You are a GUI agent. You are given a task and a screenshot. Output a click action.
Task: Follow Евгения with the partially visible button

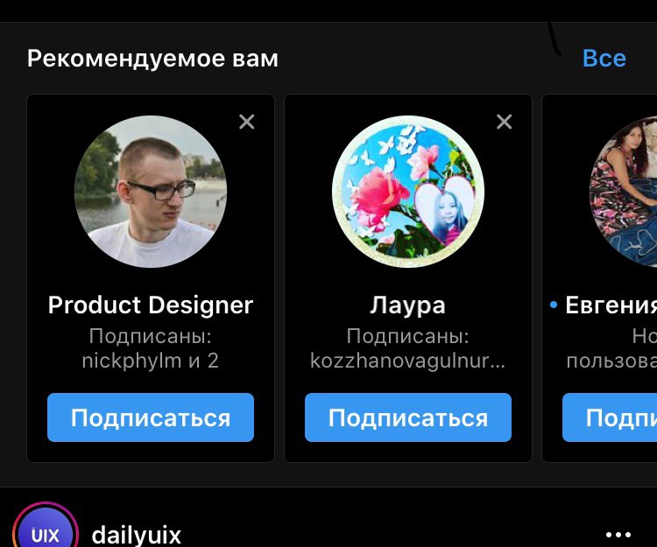[x=610, y=417]
